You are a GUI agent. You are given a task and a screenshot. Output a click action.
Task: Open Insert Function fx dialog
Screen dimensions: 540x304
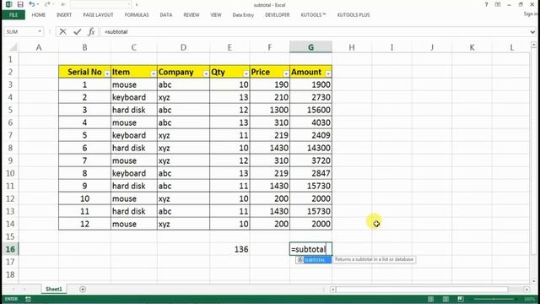91,32
